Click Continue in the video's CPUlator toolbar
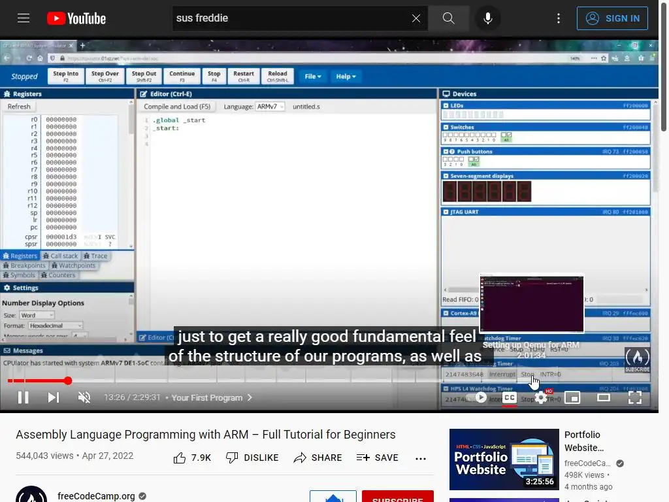This screenshot has width=669, height=502. [182, 76]
